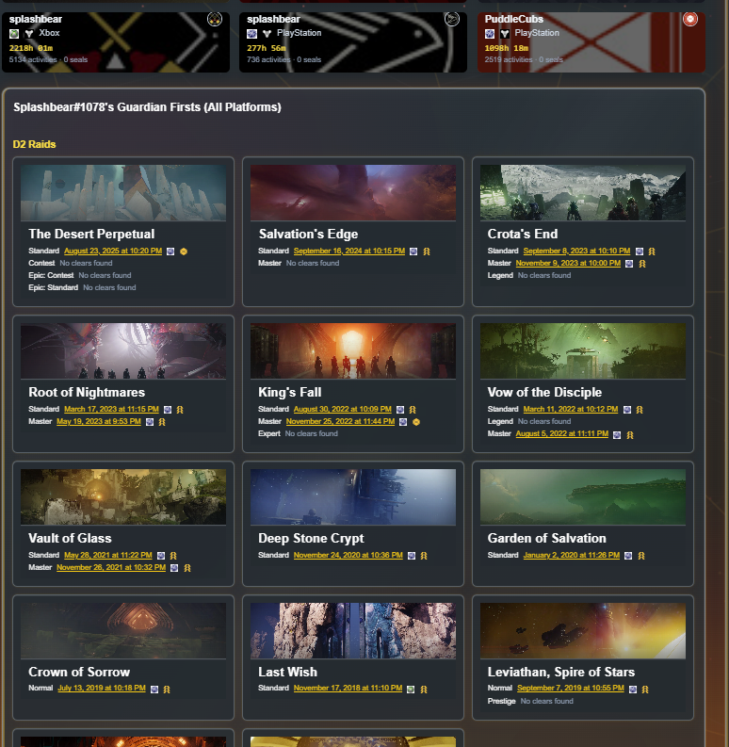Click the Vault of Glass banner image
Image resolution: width=729 pixels, height=747 pixels.
pos(123,496)
